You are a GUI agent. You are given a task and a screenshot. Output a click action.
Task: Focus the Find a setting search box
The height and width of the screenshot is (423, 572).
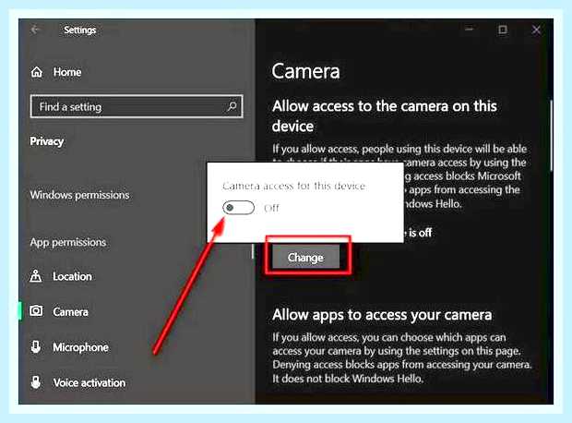pyautogui.click(x=137, y=106)
